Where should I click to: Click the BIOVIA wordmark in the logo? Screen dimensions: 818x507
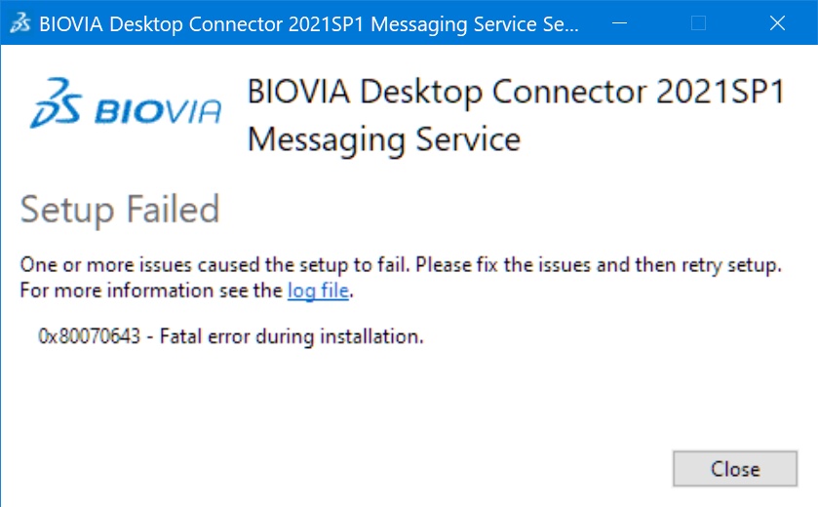(x=158, y=112)
